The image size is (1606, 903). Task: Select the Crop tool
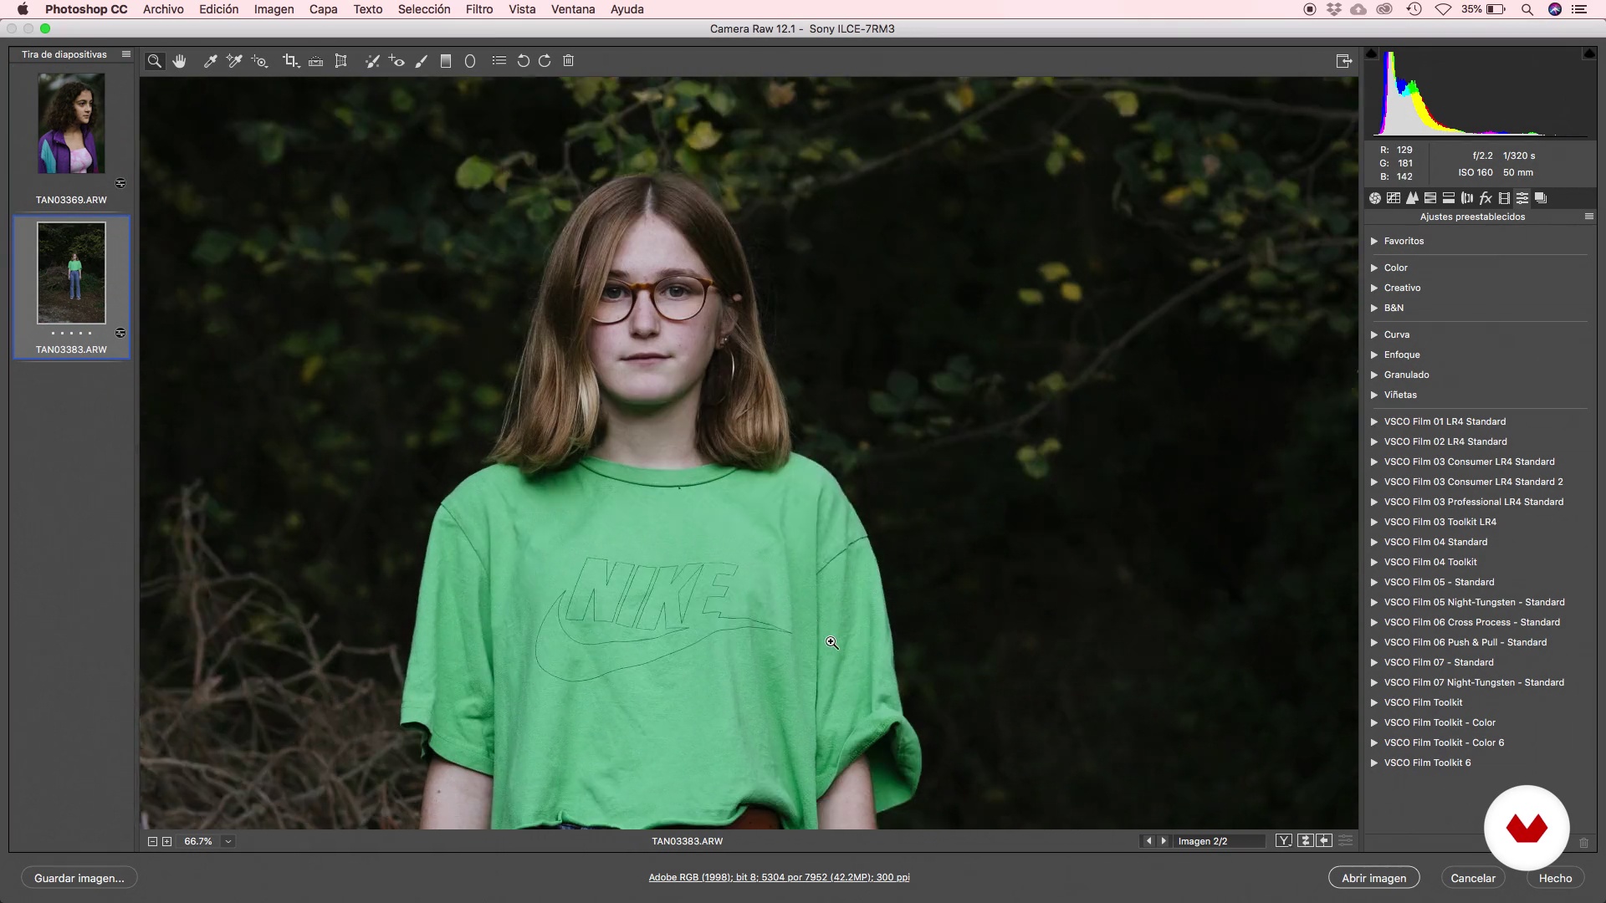point(290,61)
